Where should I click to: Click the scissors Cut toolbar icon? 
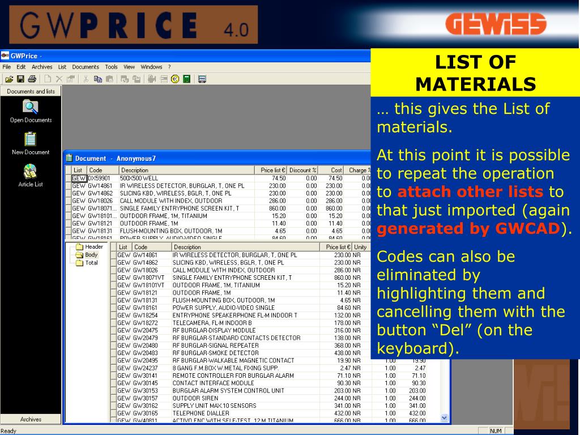pyautogui.click(x=86, y=79)
